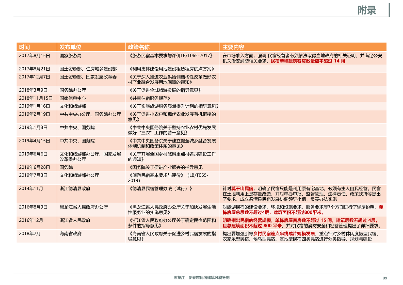Click the date 2019年2月19日

tap(35, 114)
